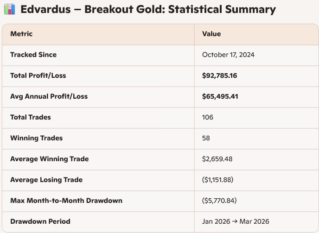Select the Value column header

211,34
